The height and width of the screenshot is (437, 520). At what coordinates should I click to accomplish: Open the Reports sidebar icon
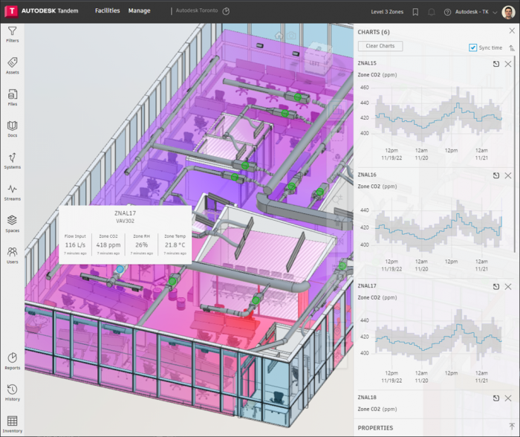13,361
